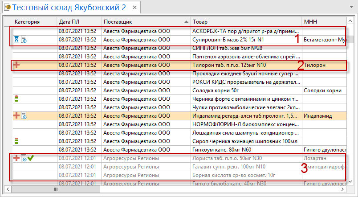Viewport: 358px width, 197px height.
Task: Click the horizontal scrollbar thumb
Action: coord(56,189)
